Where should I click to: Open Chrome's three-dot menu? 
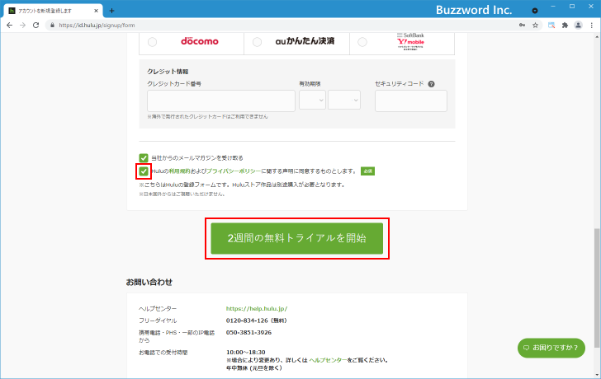591,26
